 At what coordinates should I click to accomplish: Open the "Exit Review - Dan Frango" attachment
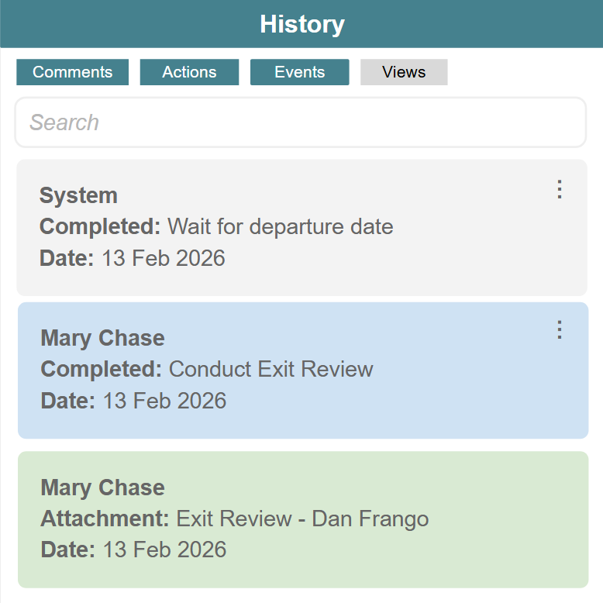pos(302,519)
